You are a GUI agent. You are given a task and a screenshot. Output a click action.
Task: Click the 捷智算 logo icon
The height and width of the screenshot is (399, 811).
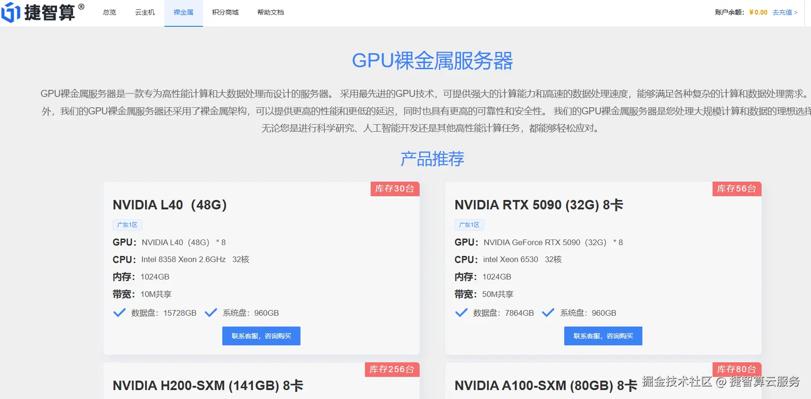tap(10, 12)
